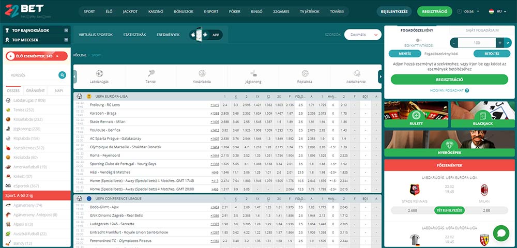The height and width of the screenshot is (248, 517).
Task: Expand the +1406 markets for Stade Rennais - Milan
Action: [x=215, y=122]
